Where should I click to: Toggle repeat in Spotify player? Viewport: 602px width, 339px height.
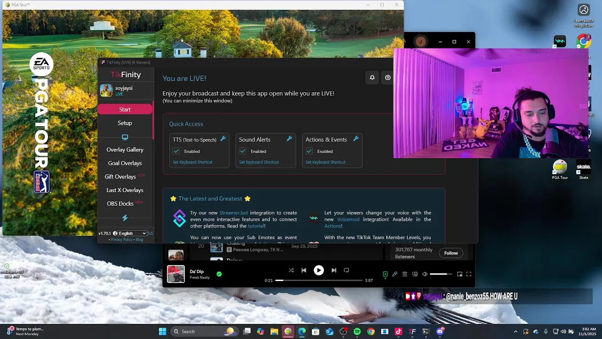tap(347, 270)
